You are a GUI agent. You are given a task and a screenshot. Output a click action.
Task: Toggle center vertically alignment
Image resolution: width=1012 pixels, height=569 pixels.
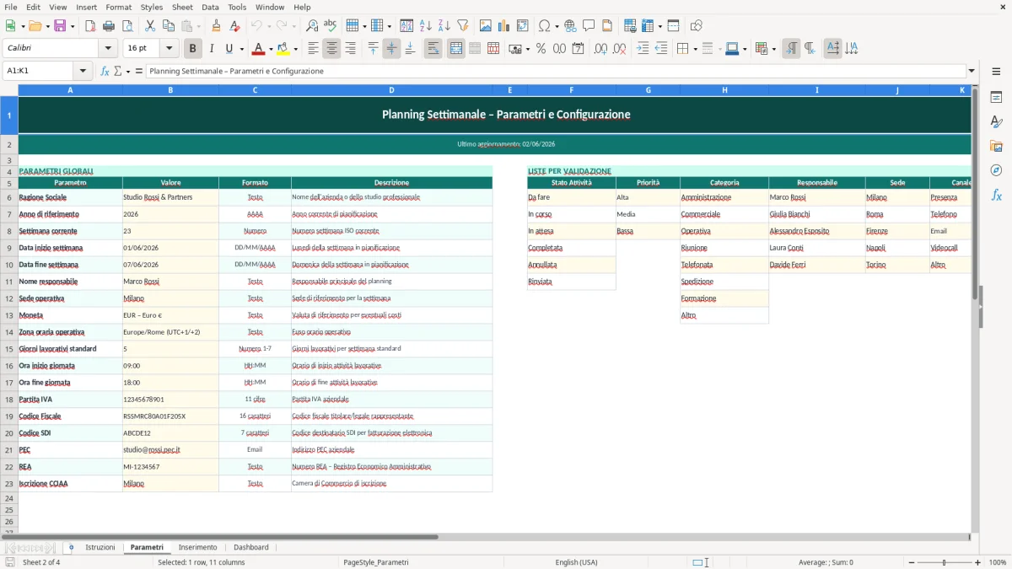point(391,49)
